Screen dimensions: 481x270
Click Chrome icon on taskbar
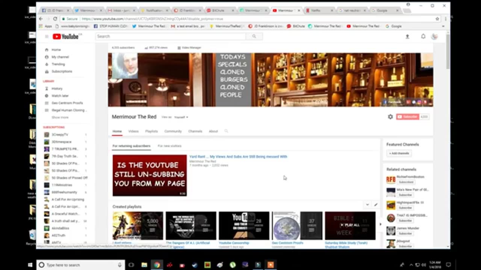[x=157, y=265]
